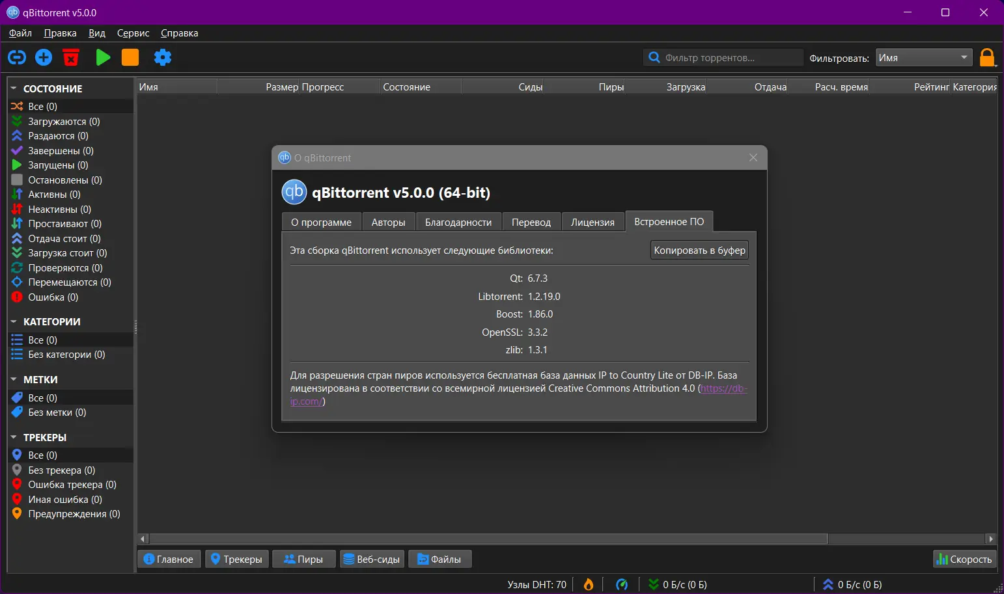Viewport: 1004px width, 594px height.
Task: Open settings via the blue gear icon
Action: pyautogui.click(x=163, y=57)
